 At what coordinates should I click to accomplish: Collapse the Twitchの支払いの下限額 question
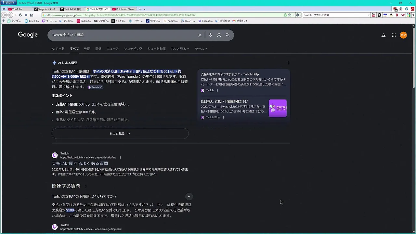(189, 196)
